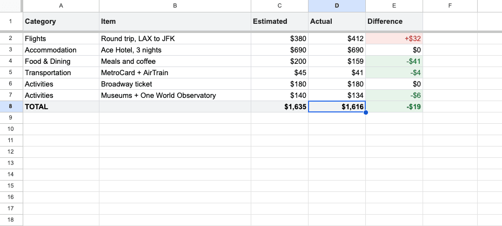502x226 pixels.
Task: Select column E header
Action: pyautogui.click(x=394, y=6)
